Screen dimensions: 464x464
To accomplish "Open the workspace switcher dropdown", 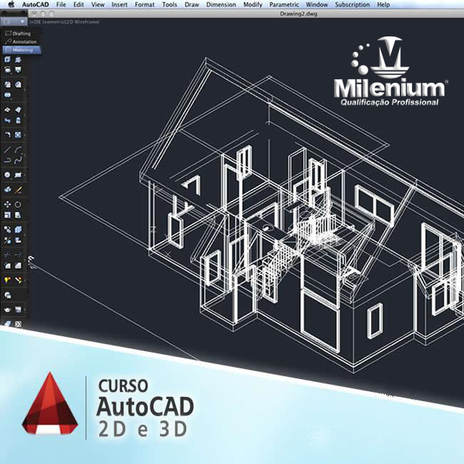I will click(15, 21).
